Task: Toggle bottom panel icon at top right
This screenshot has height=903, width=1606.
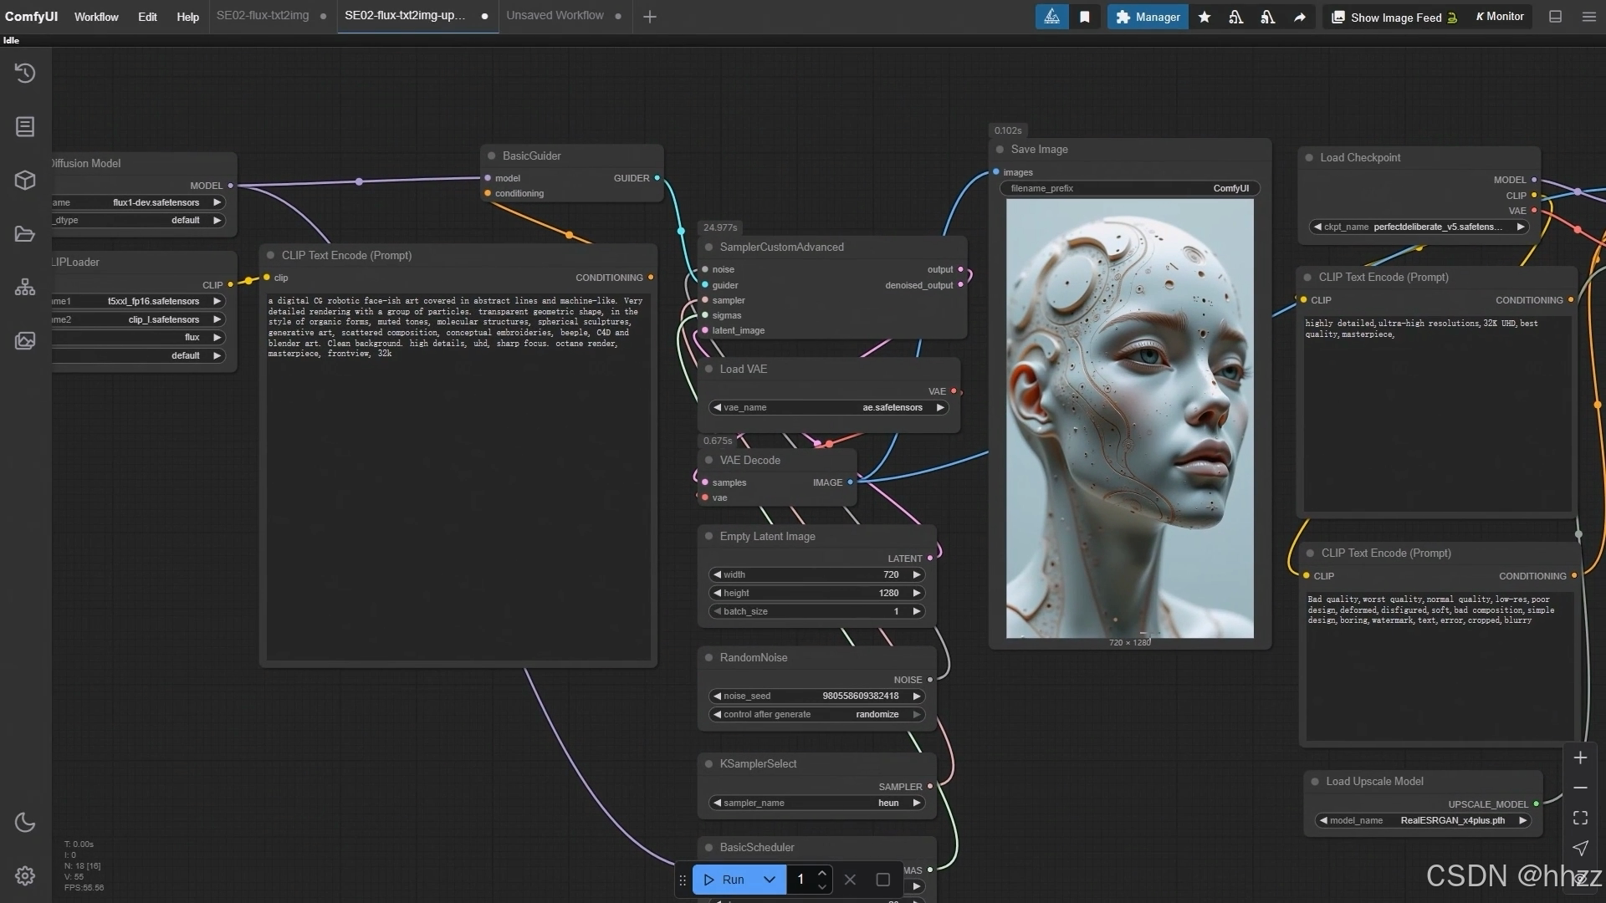Action: coord(1555,17)
